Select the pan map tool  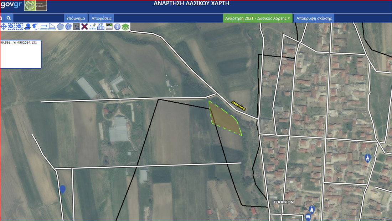4,27
